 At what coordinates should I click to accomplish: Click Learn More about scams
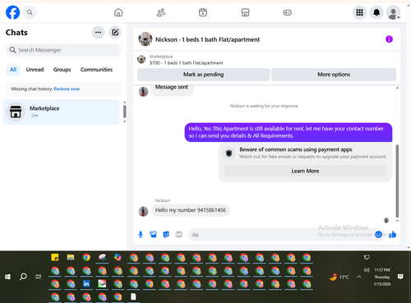305,171
